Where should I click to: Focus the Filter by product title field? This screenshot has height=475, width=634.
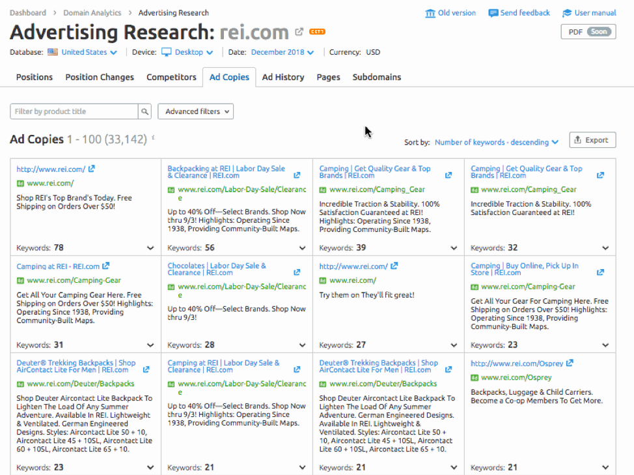[x=74, y=111]
